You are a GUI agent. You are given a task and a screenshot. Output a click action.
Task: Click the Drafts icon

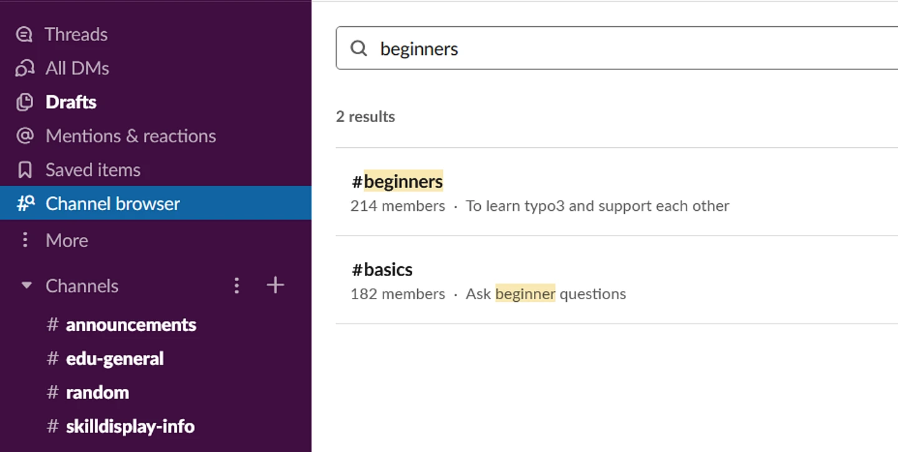coord(24,102)
